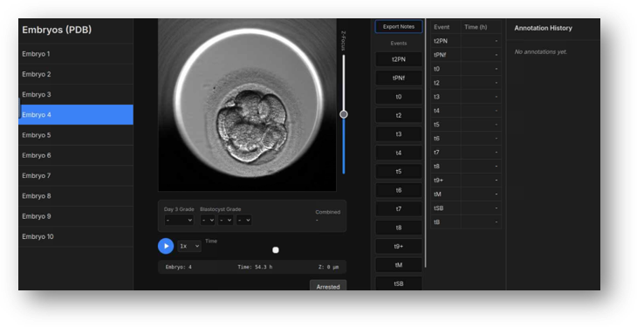Image resolution: width=637 pixels, height=327 pixels.
Task: Select Embryo 3 in the list
Action: (x=76, y=94)
